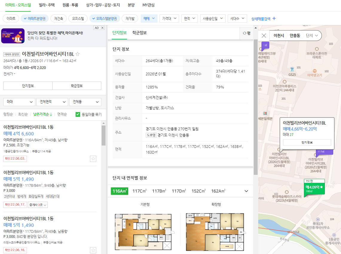
Task: Expand the full area size list chevron
Action: pos(246,191)
